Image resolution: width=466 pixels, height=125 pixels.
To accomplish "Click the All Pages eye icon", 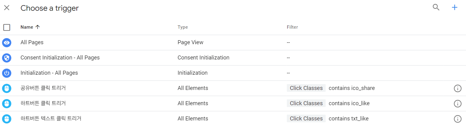I will point(7,43).
